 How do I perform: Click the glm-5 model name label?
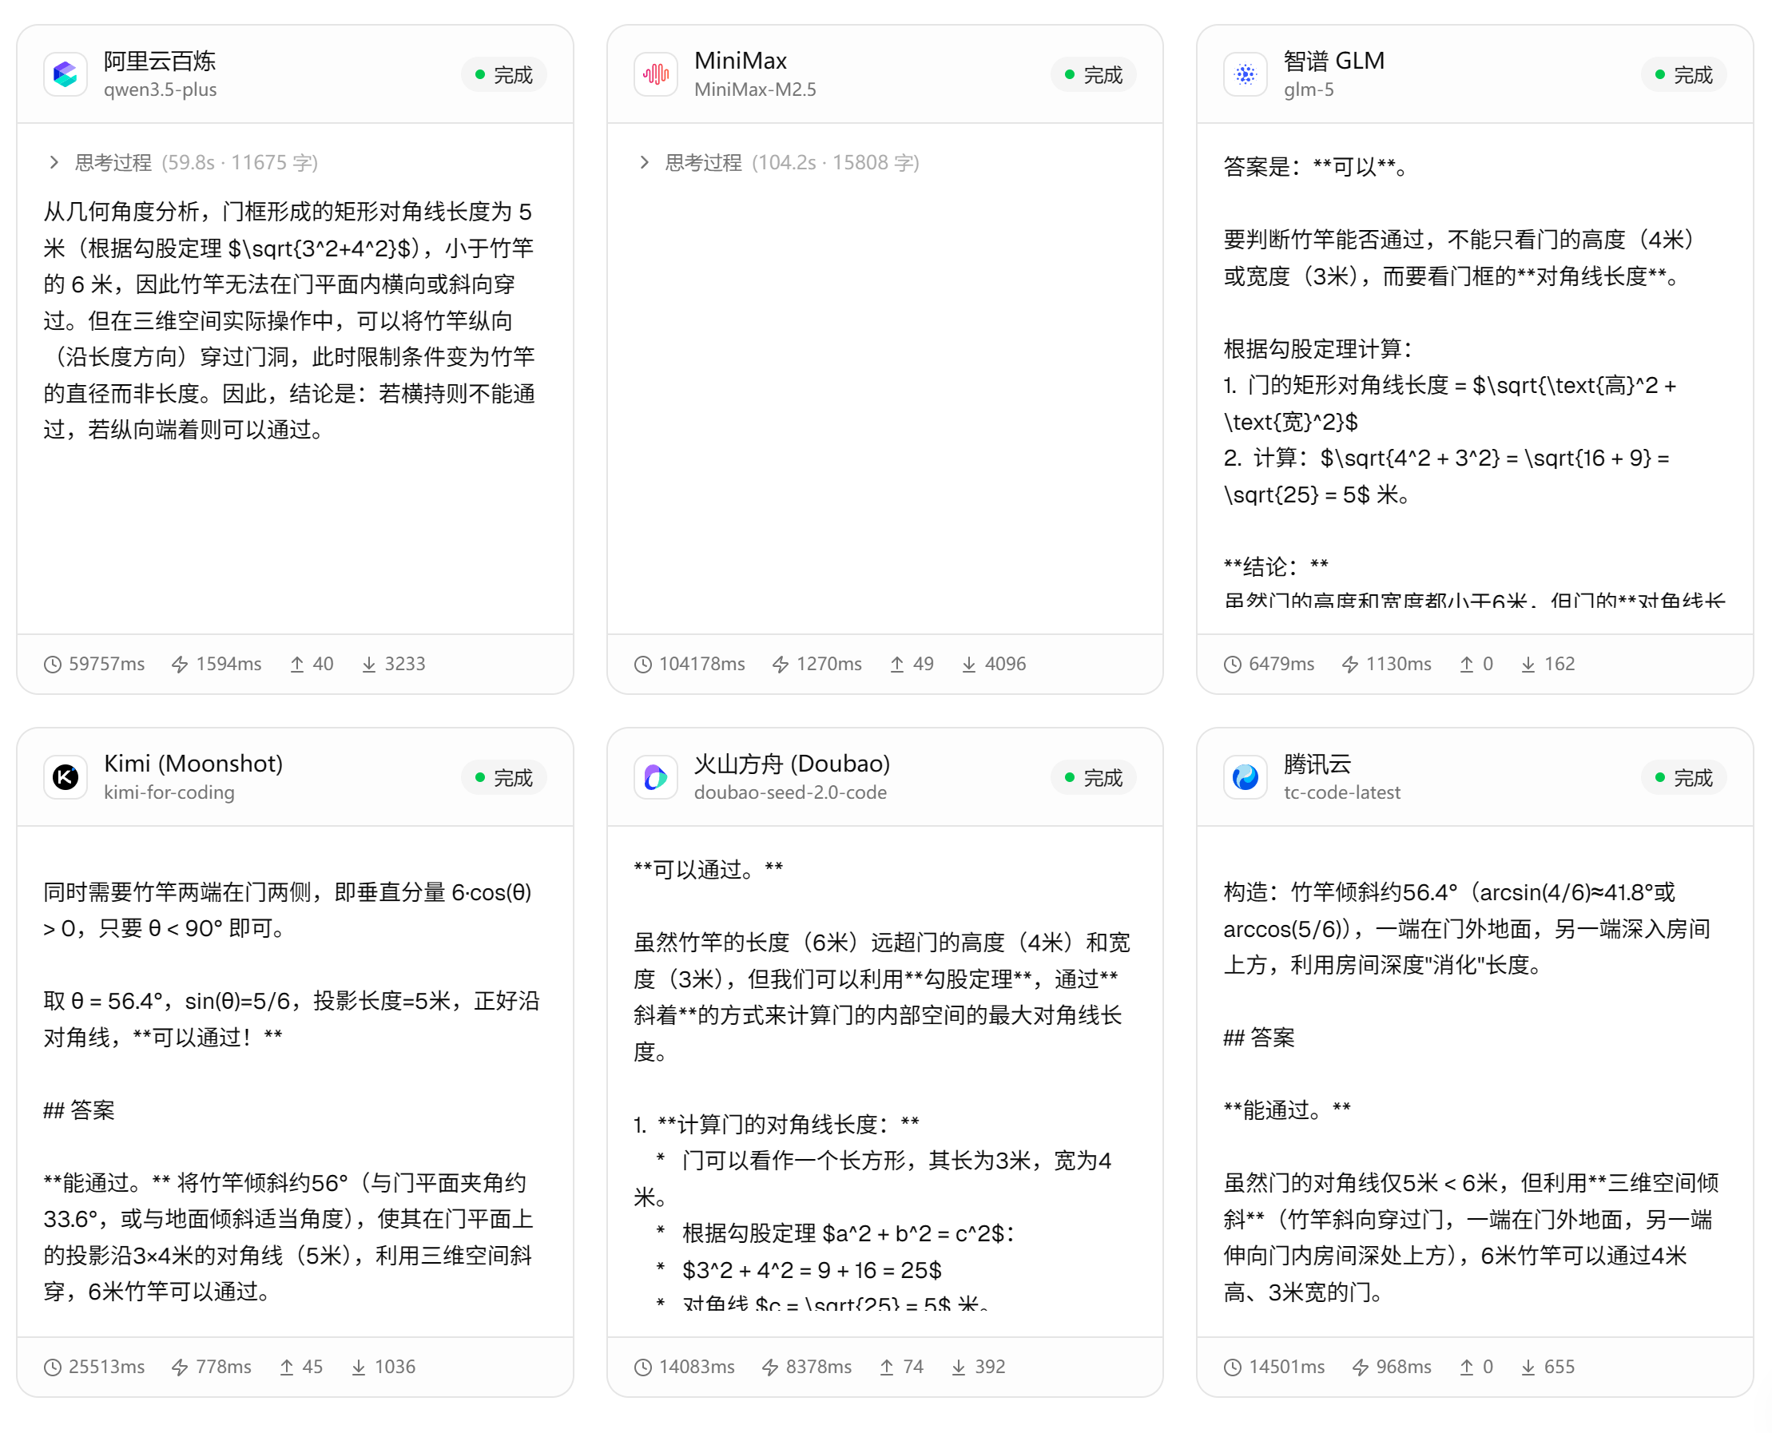point(1308,90)
